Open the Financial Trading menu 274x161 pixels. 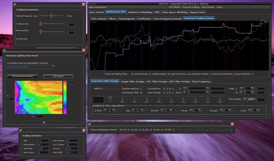pyautogui.click(x=191, y=7)
